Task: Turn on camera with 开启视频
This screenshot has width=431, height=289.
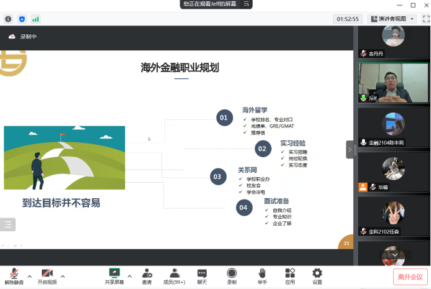Action: [x=47, y=275]
